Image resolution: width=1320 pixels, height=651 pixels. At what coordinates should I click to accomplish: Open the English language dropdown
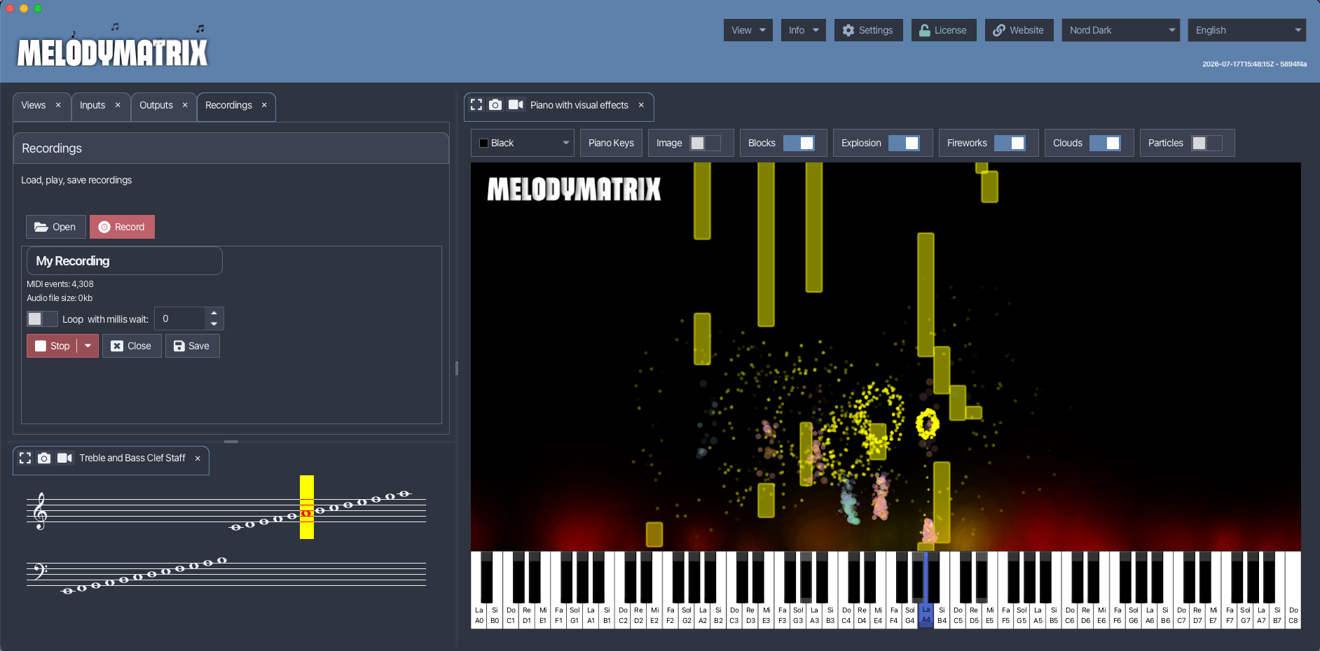point(1247,30)
